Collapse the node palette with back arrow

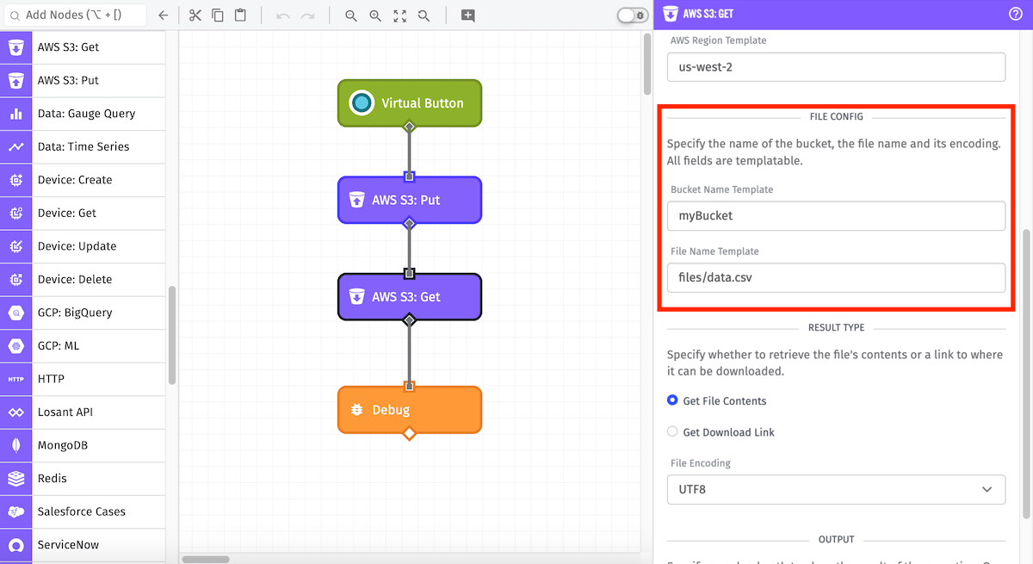[164, 15]
